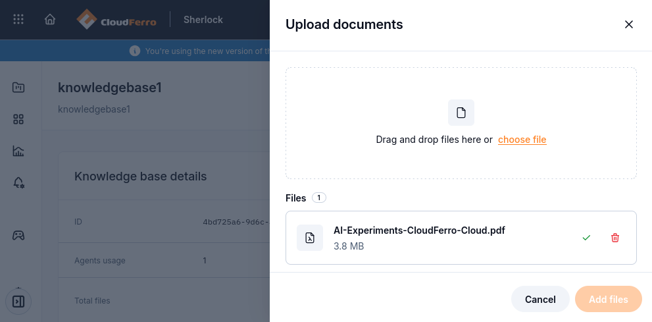Open the Sherlock product label
Viewport: 652px width, 322px height.
tap(203, 20)
